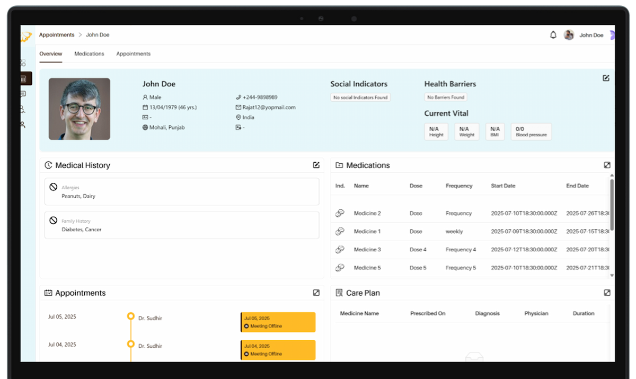Click the Medical History edit icon

tap(316, 165)
